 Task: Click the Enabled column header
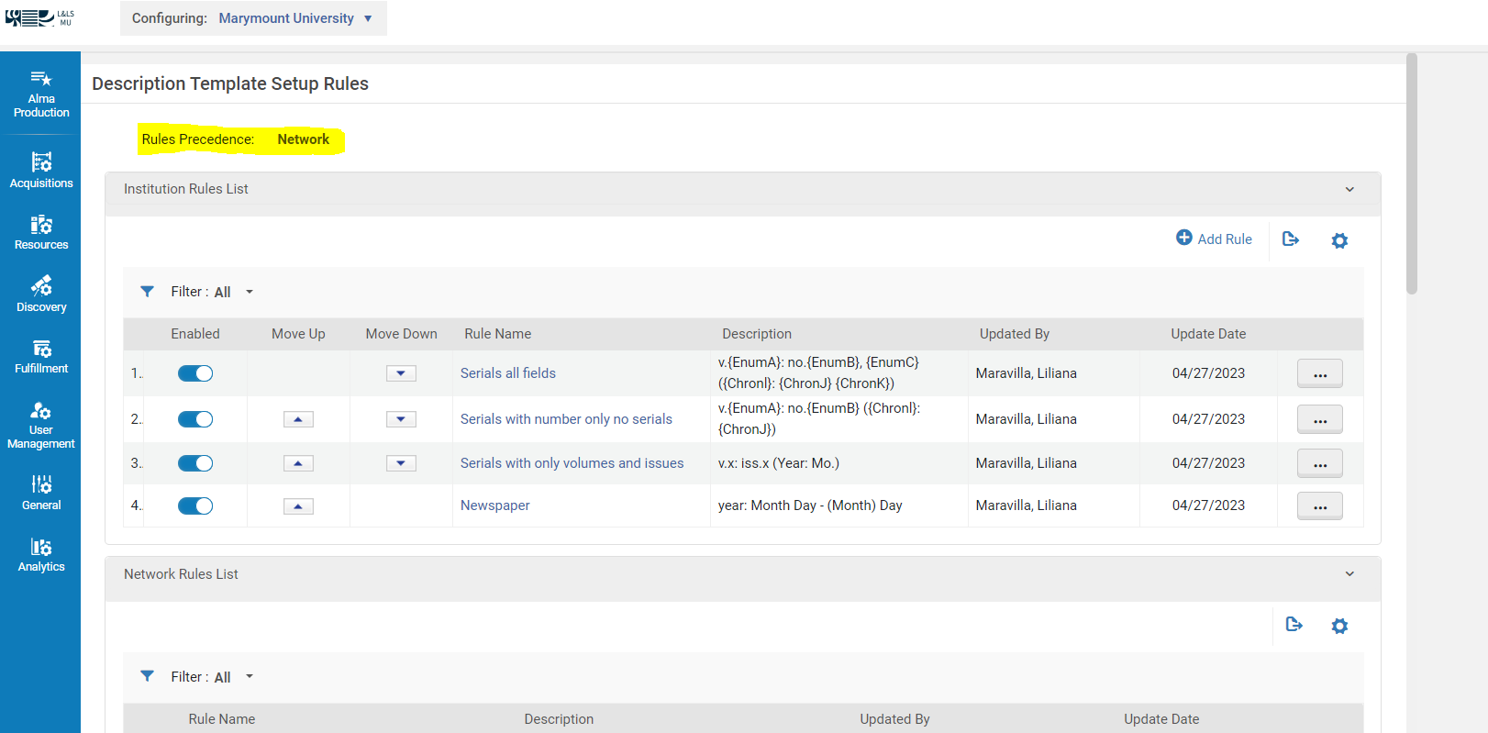coord(194,334)
